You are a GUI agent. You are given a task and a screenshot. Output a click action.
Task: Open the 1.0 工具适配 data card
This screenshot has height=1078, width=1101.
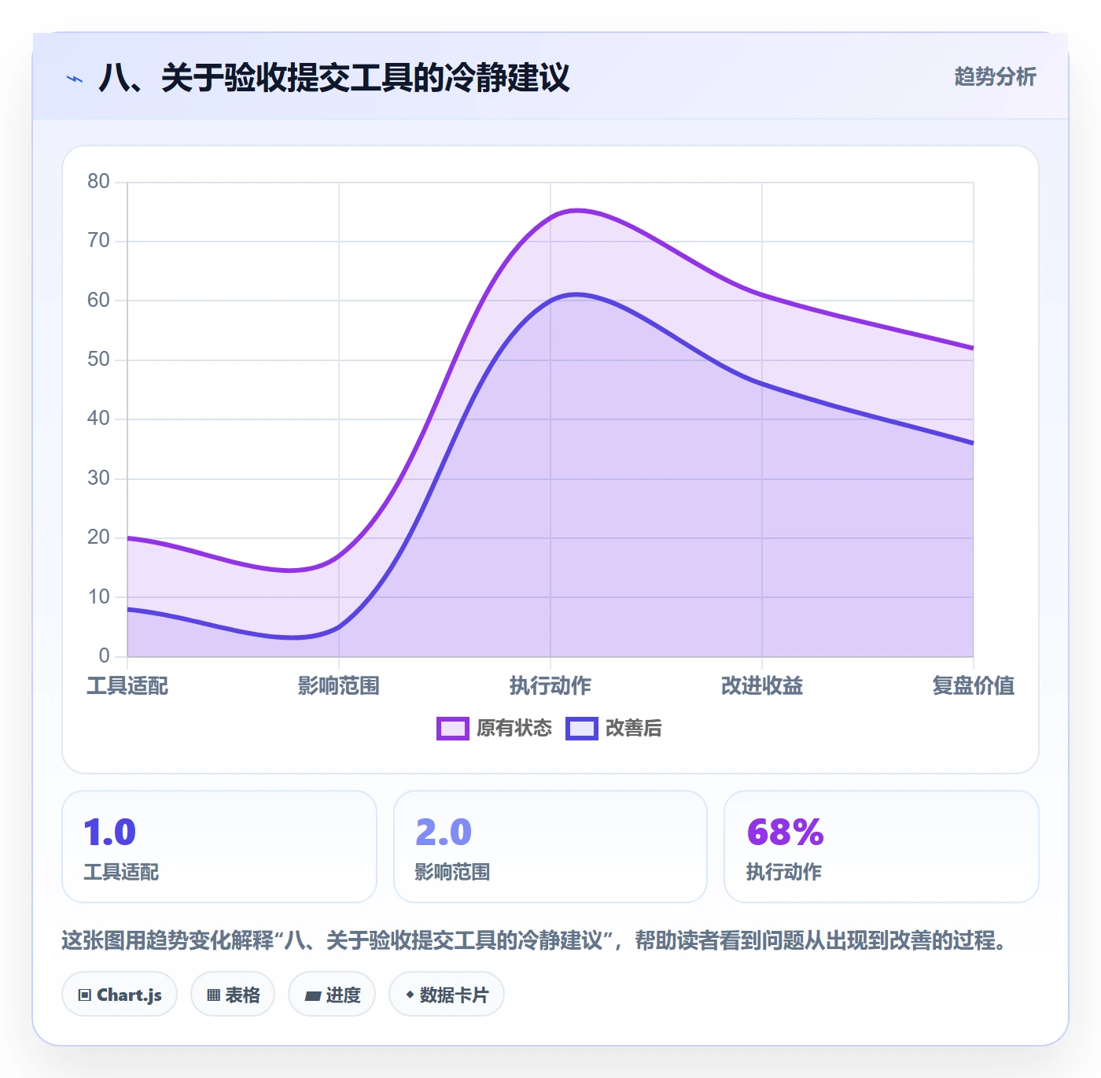pos(219,847)
